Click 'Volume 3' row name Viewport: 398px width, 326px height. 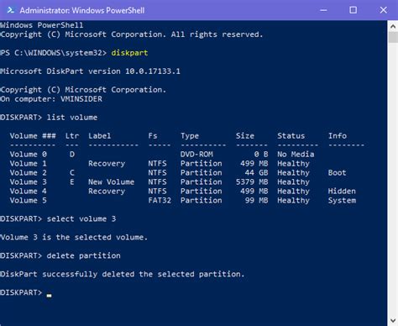[x=29, y=182]
